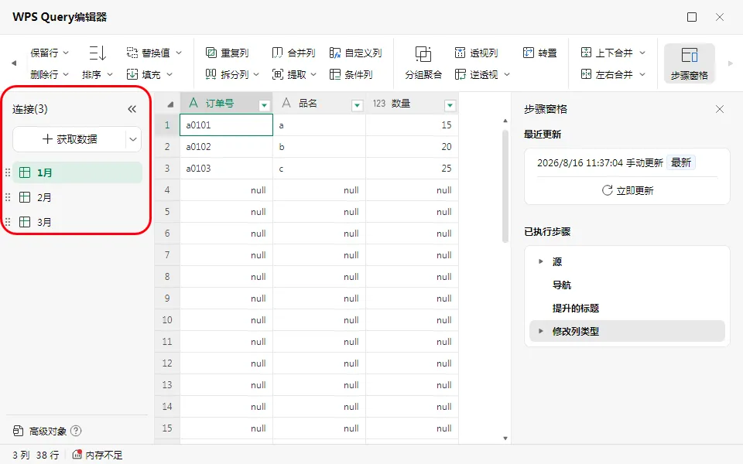Select cell a0102

click(226, 147)
